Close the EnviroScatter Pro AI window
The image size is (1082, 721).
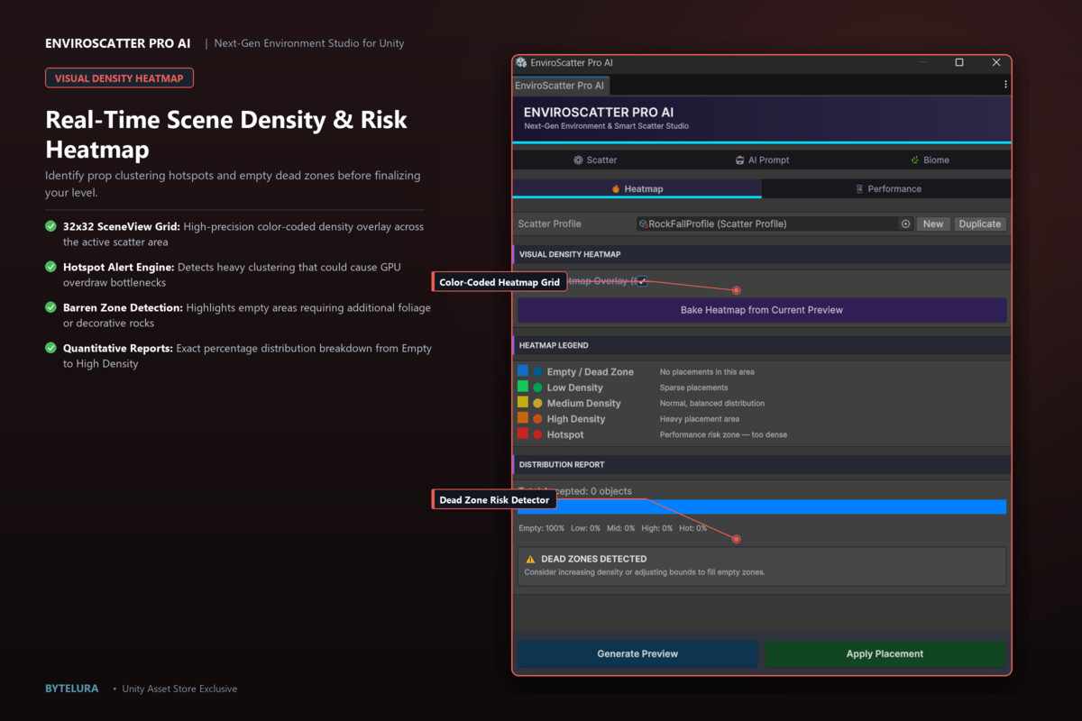[x=996, y=62]
